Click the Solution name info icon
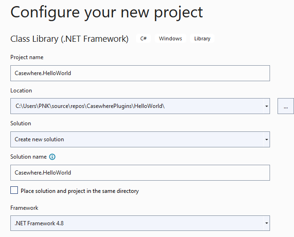 (52, 157)
